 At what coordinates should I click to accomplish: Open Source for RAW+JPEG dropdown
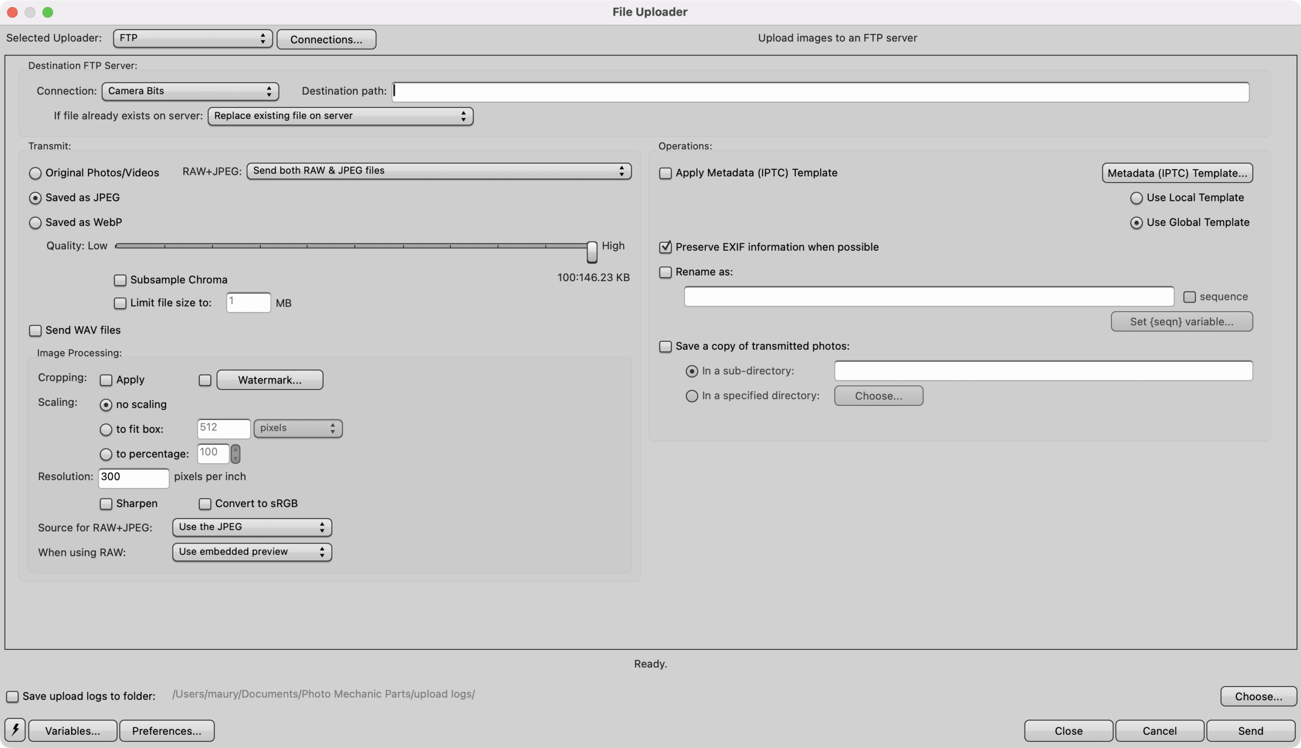[252, 527]
